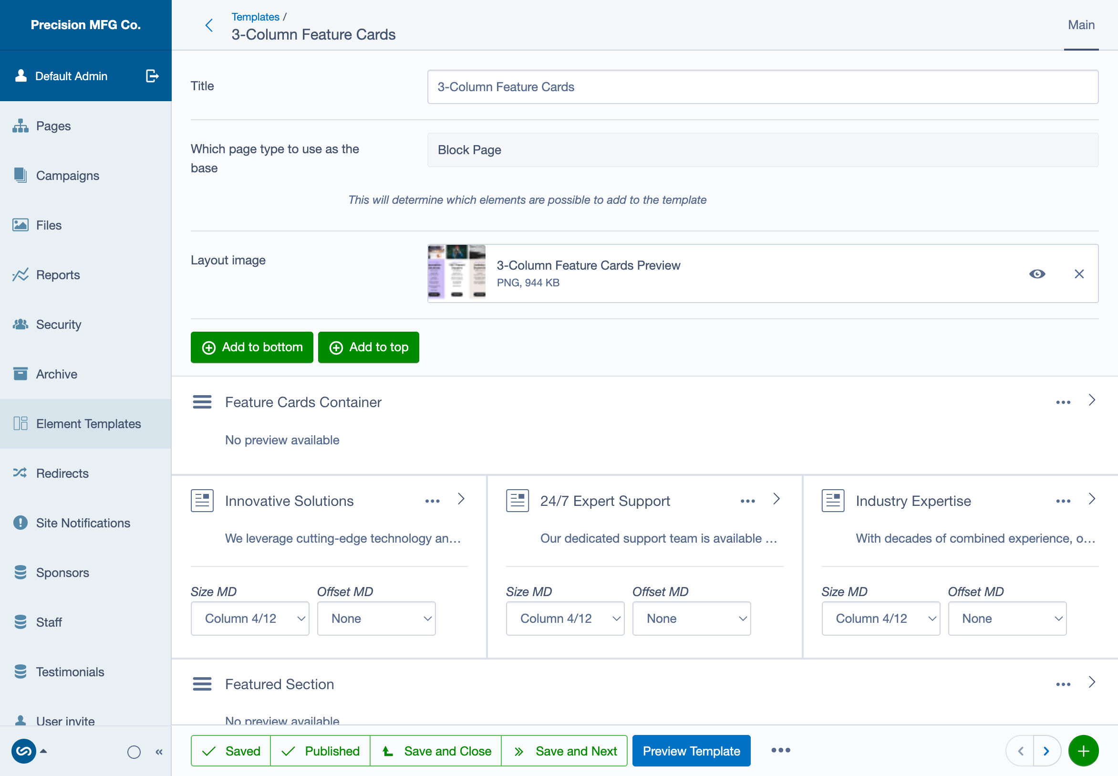The width and height of the screenshot is (1118, 776).
Task: Open more actions ellipsis in bottom toolbar
Action: tap(781, 750)
